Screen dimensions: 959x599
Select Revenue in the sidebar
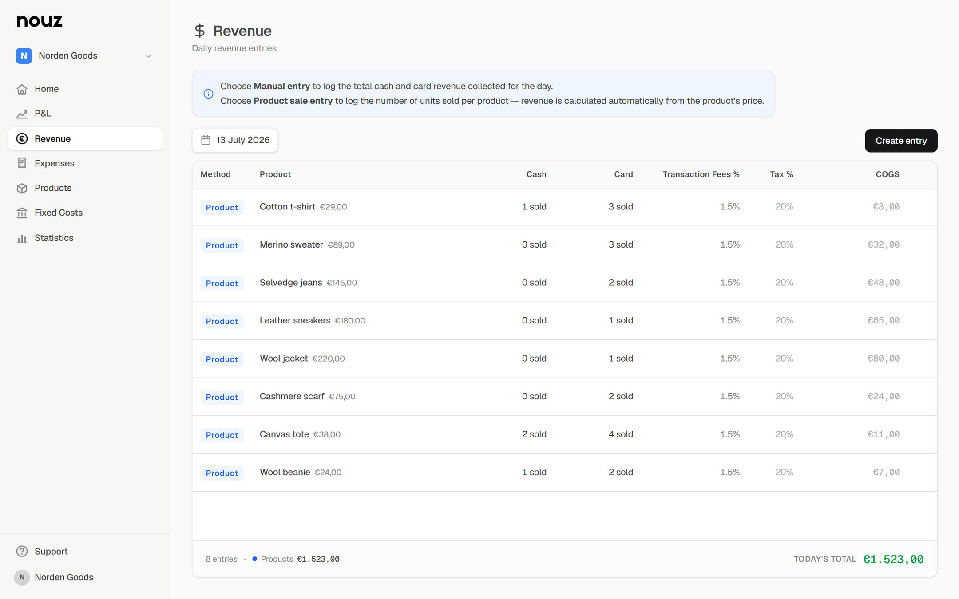point(84,139)
